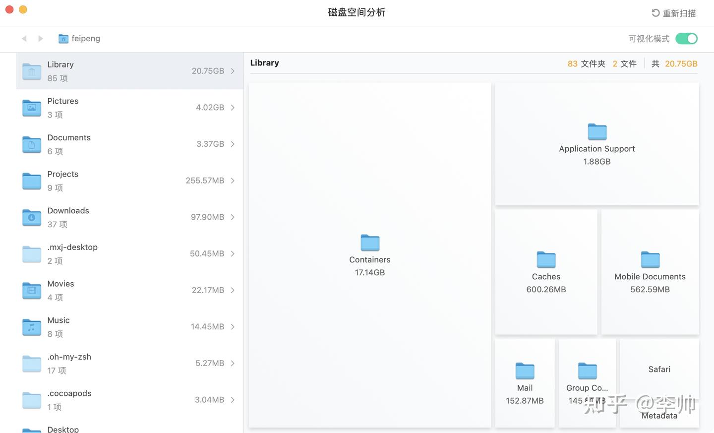Click the .oh-my-zsh folder icon

coord(32,364)
